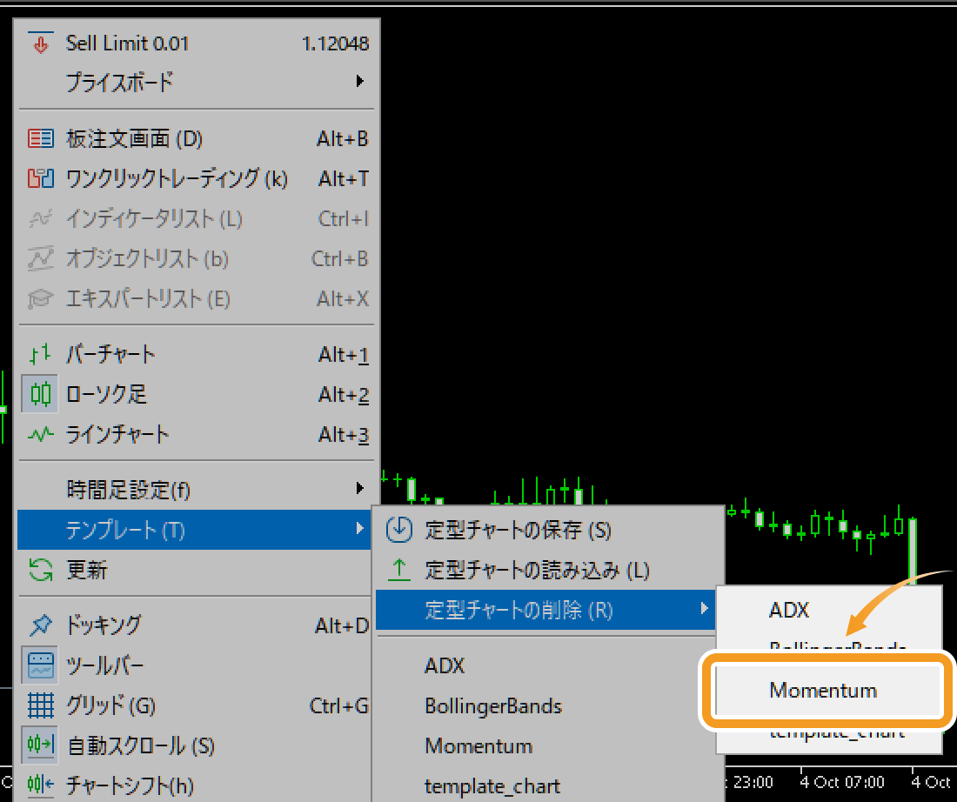Expand the プライスボード submenu arrow
This screenshot has width=957, height=802.
click(360, 81)
